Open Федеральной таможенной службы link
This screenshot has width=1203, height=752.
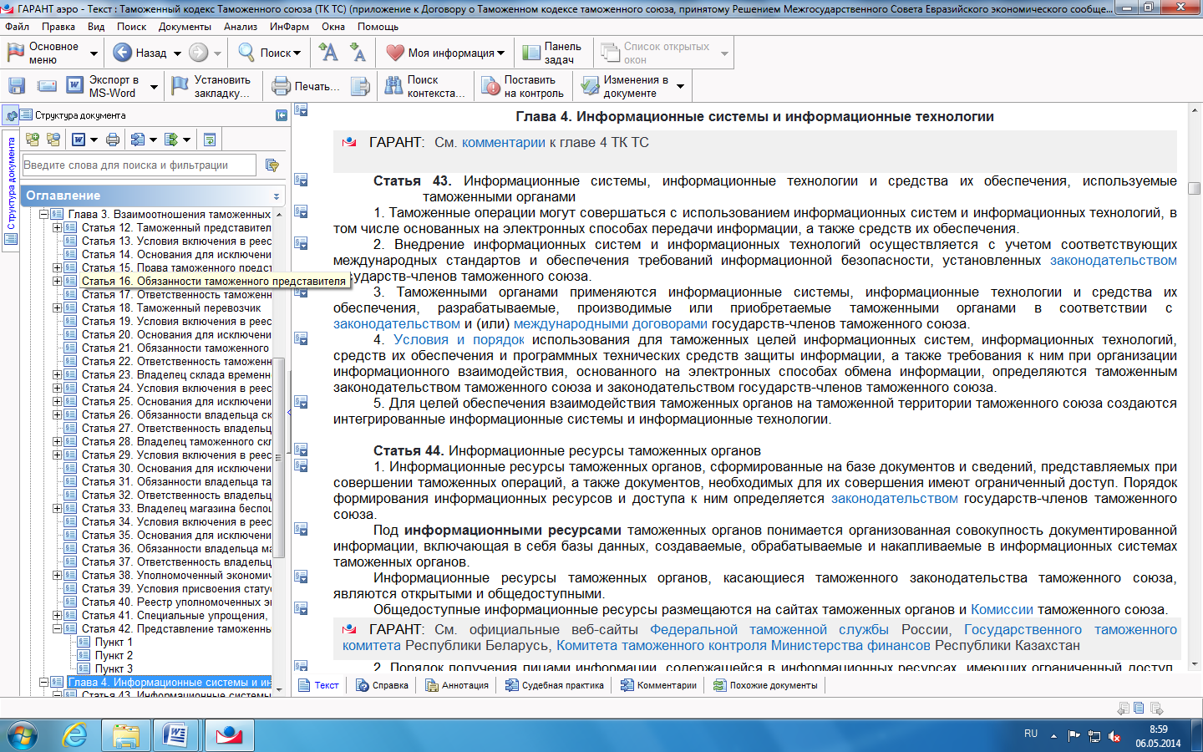pyautogui.click(x=769, y=630)
